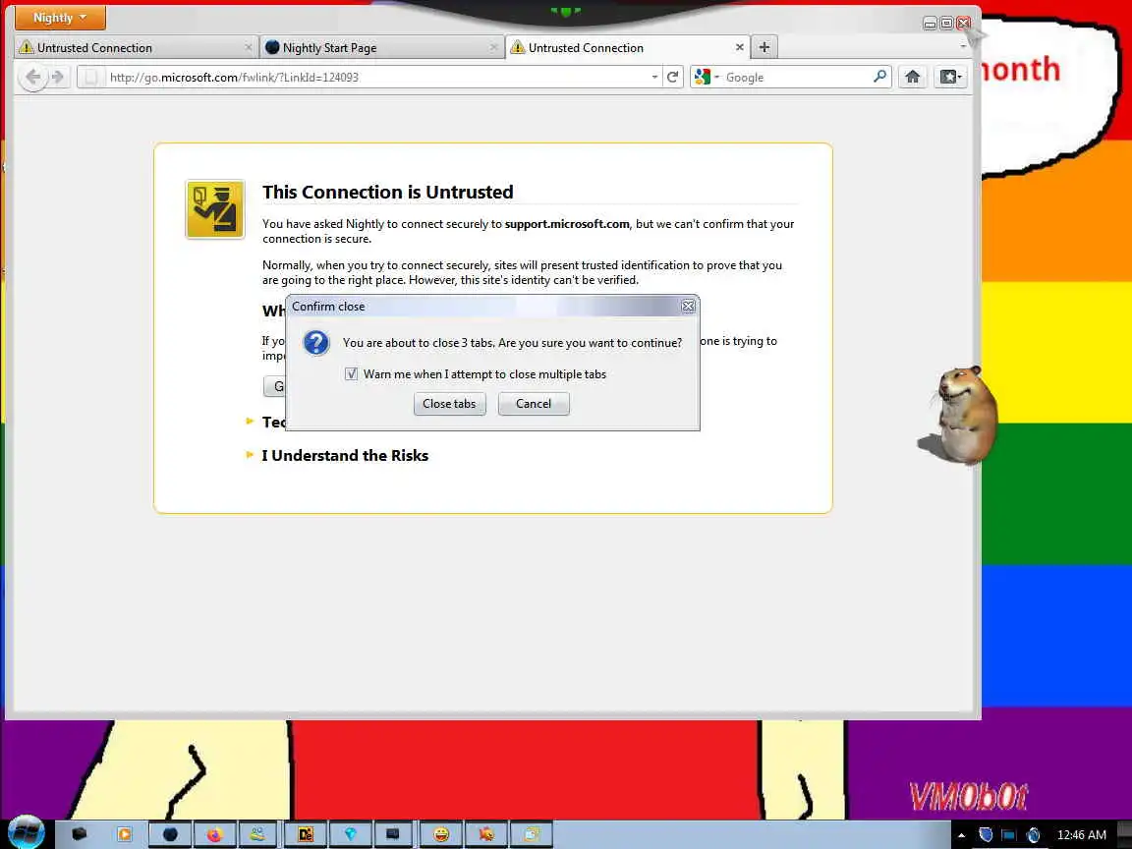
Task: Expand the Technical Details section arrow
Action: [x=250, y=421]
